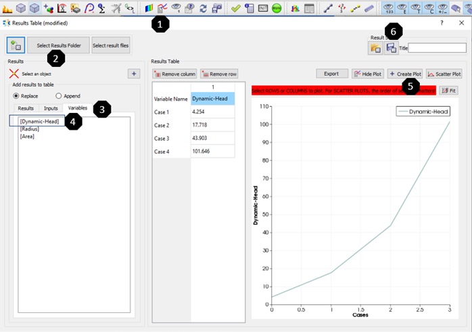Click into the Title text field
Image resolution: width=472 pixels, height=332 pixels.
[437, 48]
